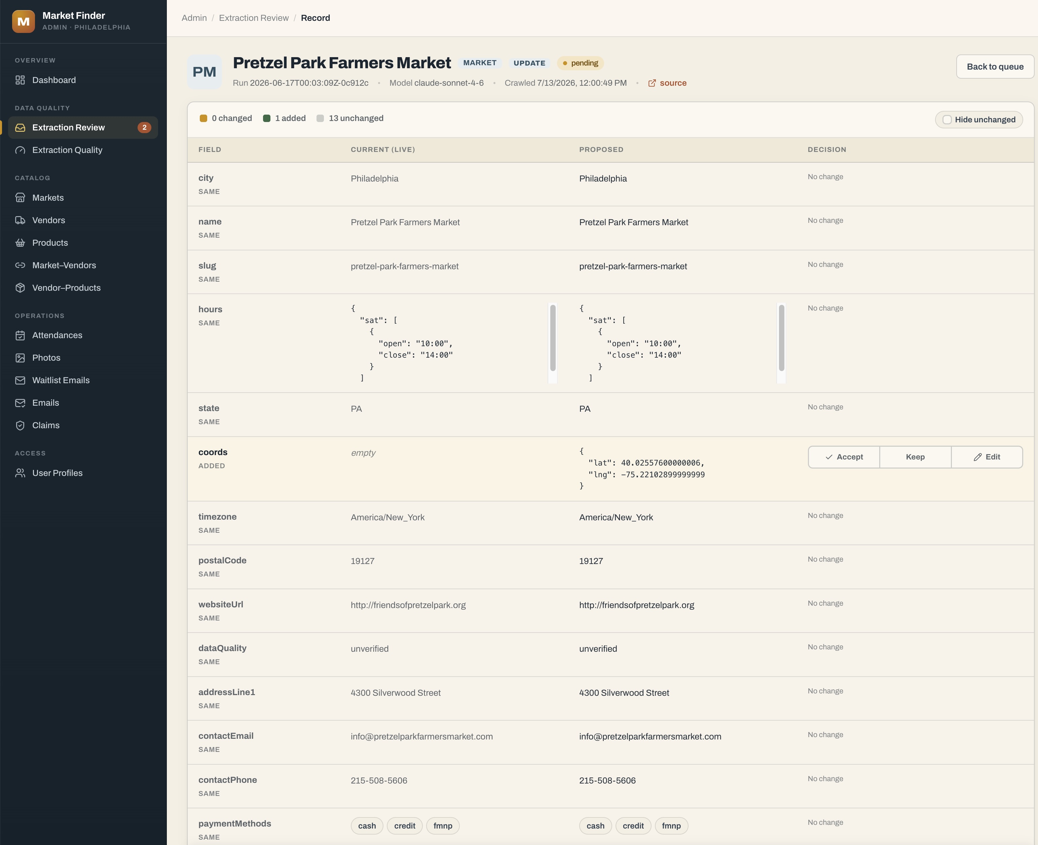
Task: Click the current hours JSON scrollbar
Action: pyautogui.click(x=553, y=338)
